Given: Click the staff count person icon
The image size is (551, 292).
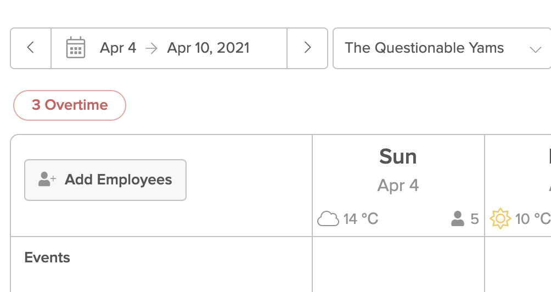Looking at the screenshot, I should point(457,219).
